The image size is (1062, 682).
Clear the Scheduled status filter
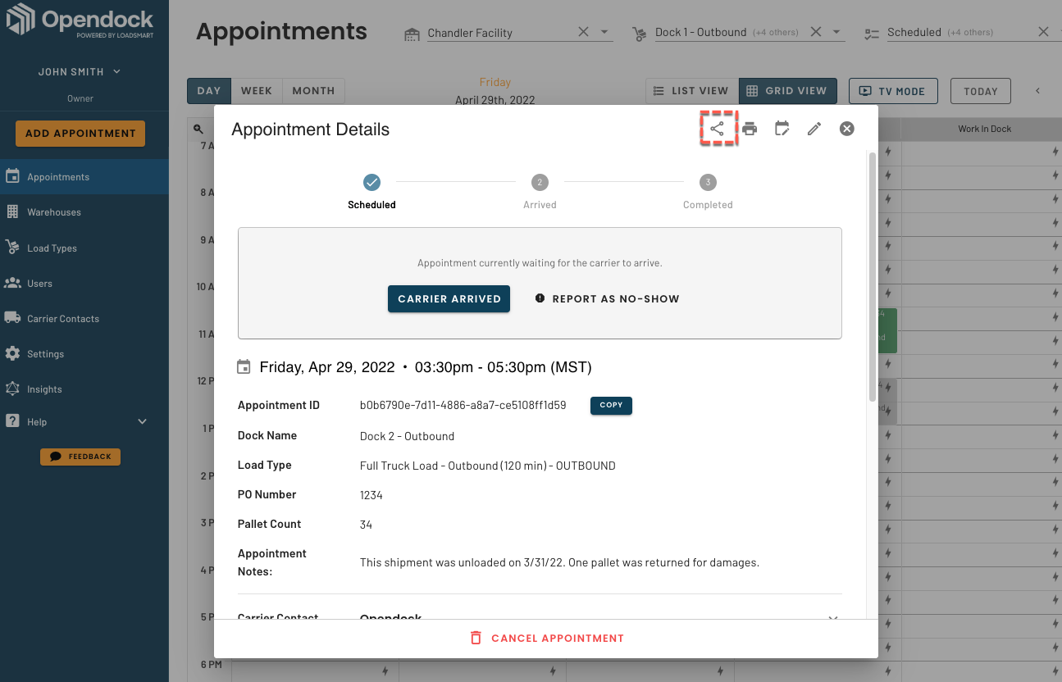[x=1043, y=32]
